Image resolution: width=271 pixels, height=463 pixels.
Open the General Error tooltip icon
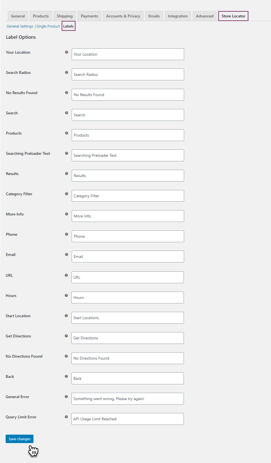tap(66, 396)
